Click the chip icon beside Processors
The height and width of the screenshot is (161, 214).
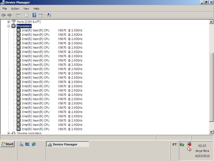[14, 26]
